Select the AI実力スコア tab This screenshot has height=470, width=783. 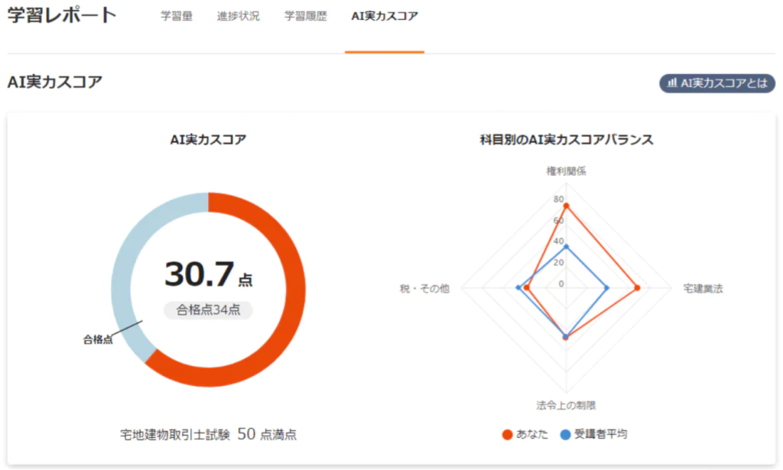pos(385,16)
